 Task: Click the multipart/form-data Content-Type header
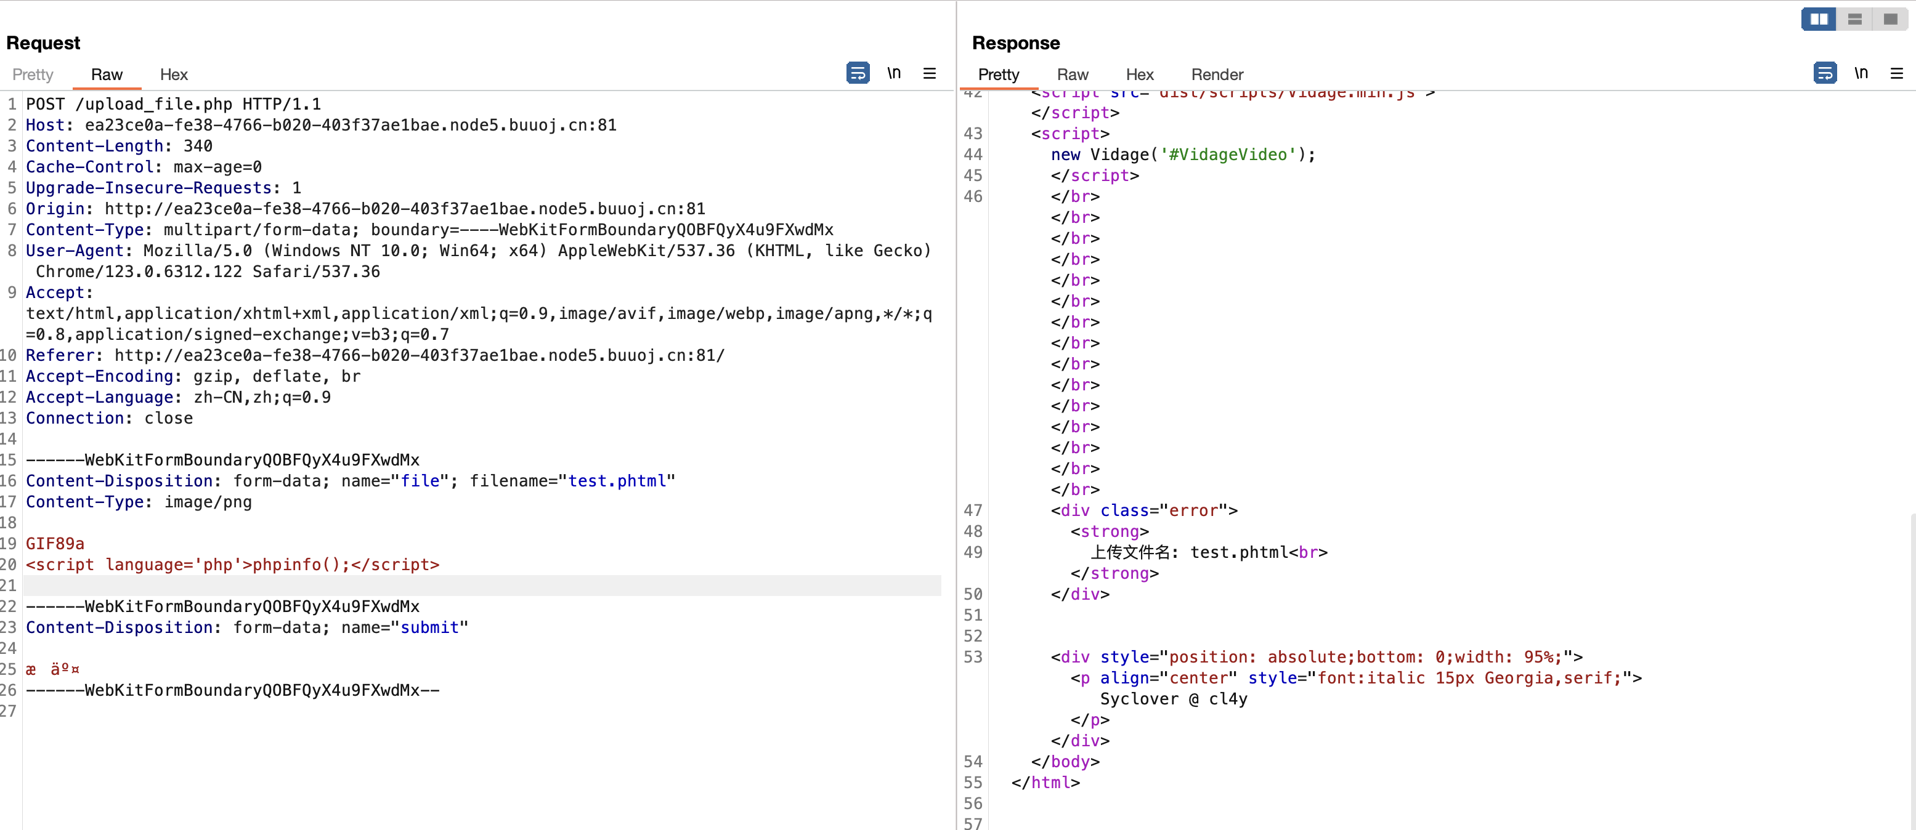429,229
